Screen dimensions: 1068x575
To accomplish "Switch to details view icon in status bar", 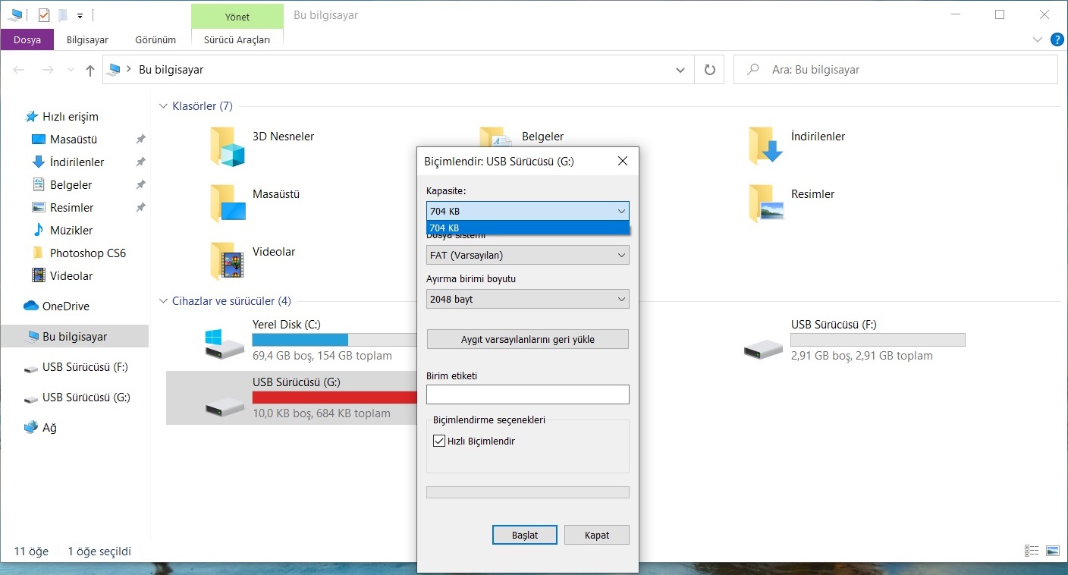I will [x=1032, y=551].
